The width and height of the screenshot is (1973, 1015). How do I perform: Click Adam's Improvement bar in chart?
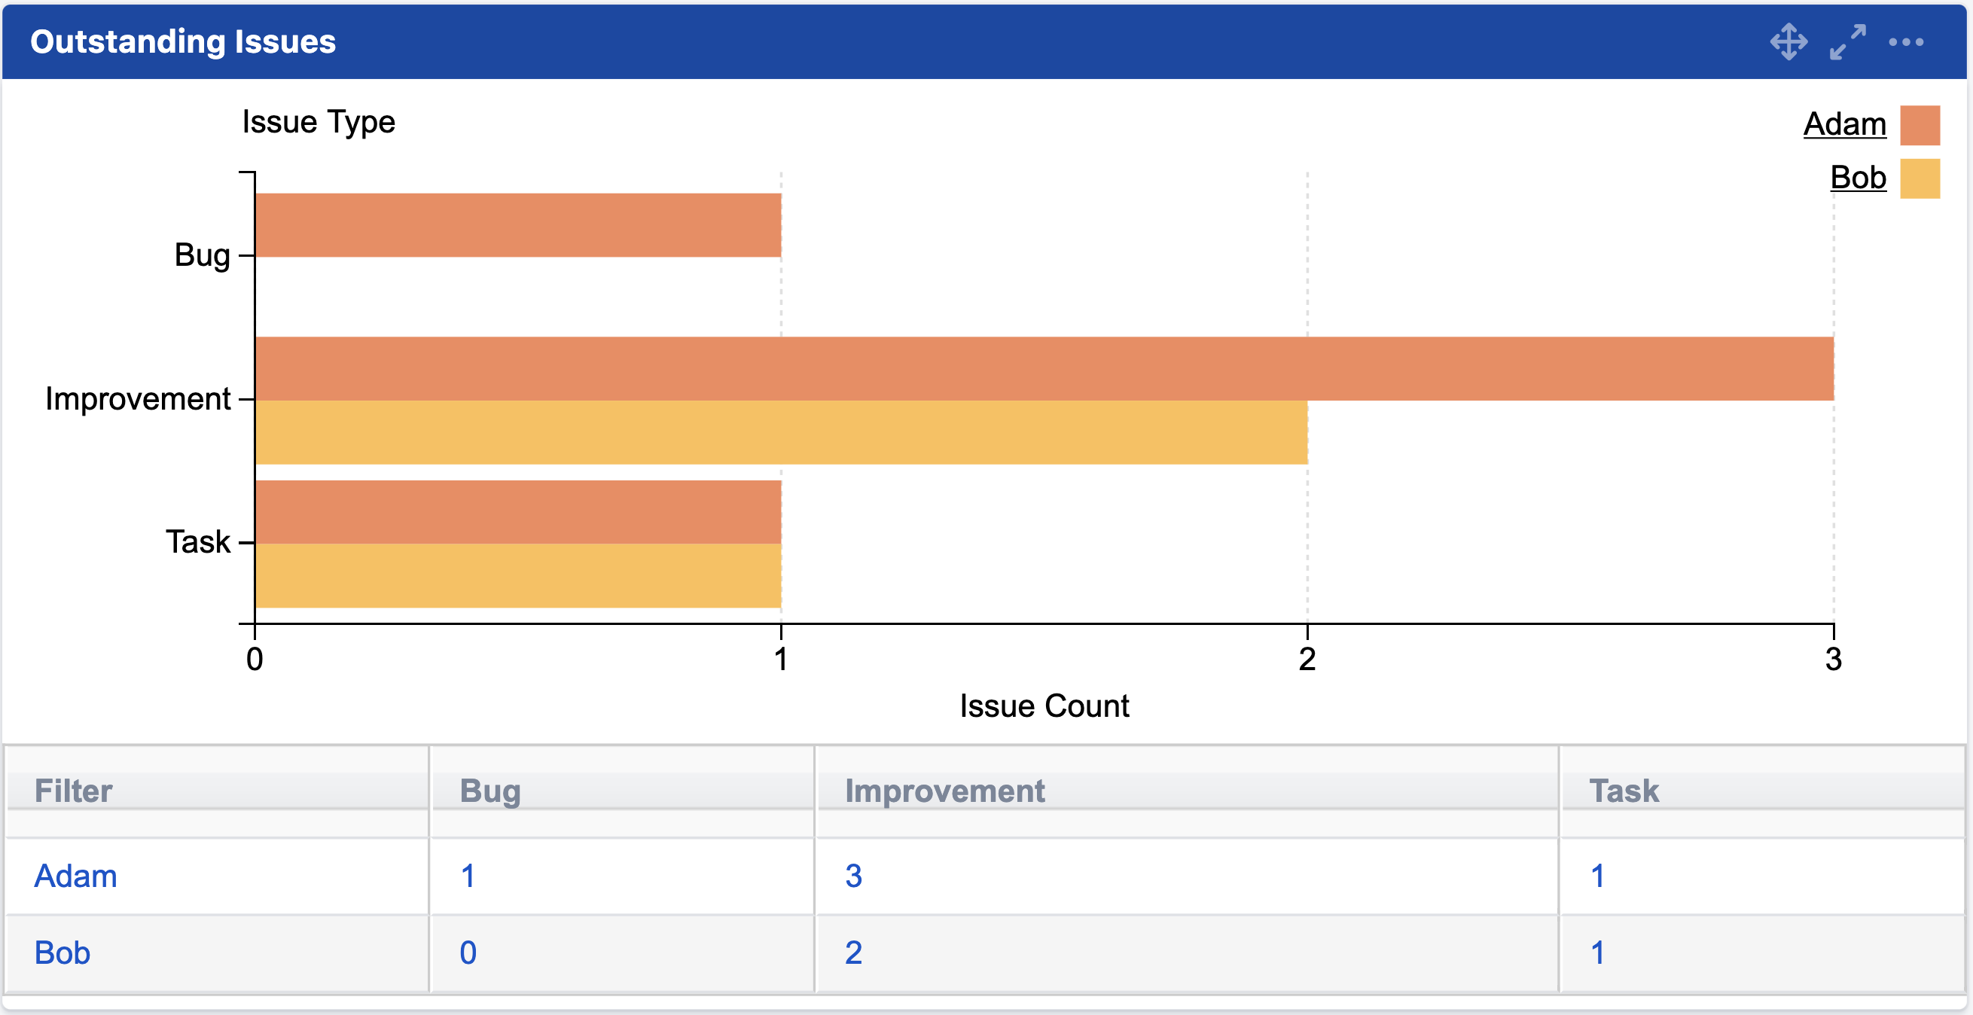pyautogui.click(x=1044, y=368)
